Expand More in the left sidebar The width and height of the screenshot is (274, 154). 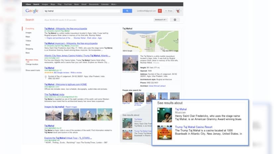click(27, 53)
